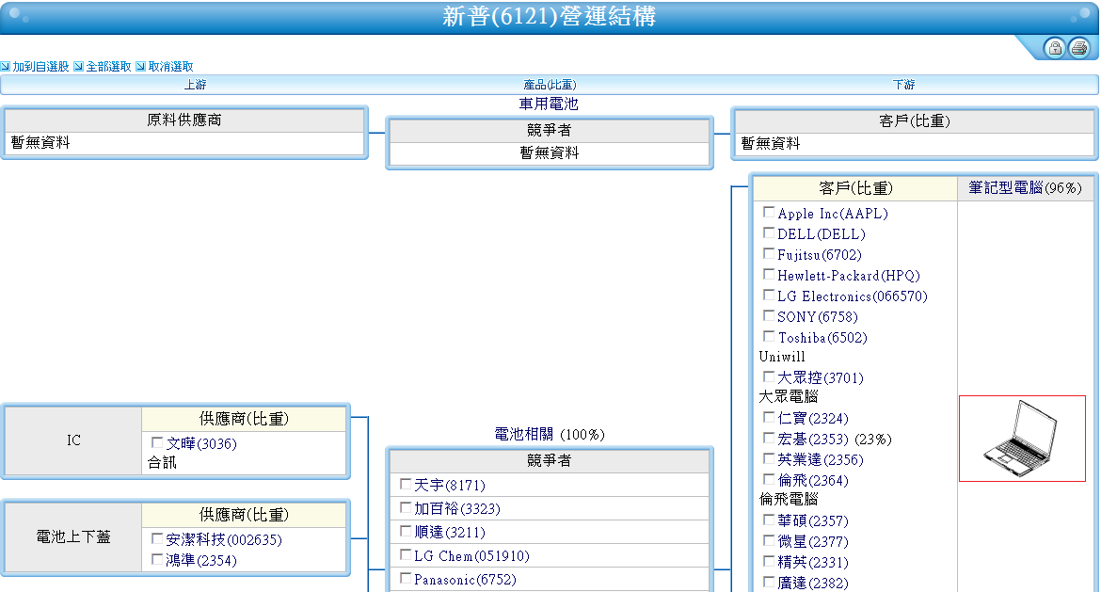Open the 電池相關 product link

[524, 434]
